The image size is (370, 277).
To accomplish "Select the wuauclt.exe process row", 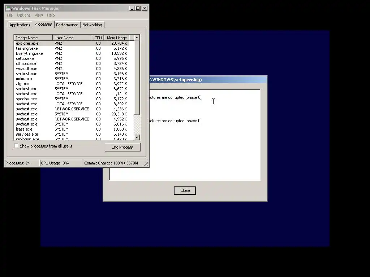I will coord(72,69).
